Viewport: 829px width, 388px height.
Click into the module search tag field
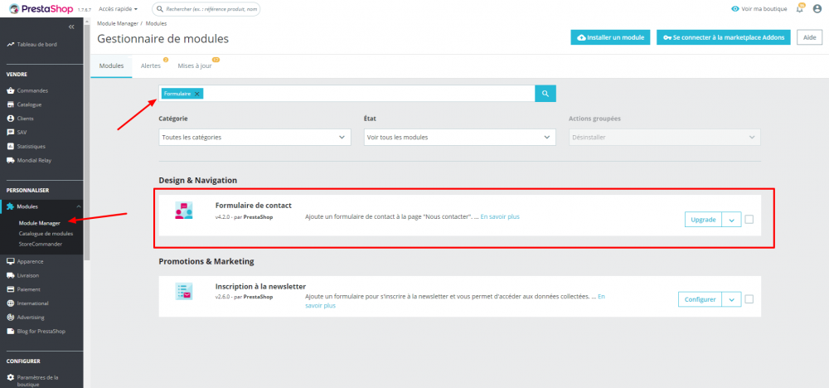coord(347,94)
